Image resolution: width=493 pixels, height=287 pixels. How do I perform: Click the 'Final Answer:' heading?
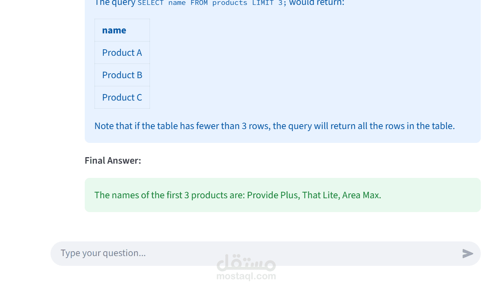point(113,160)
